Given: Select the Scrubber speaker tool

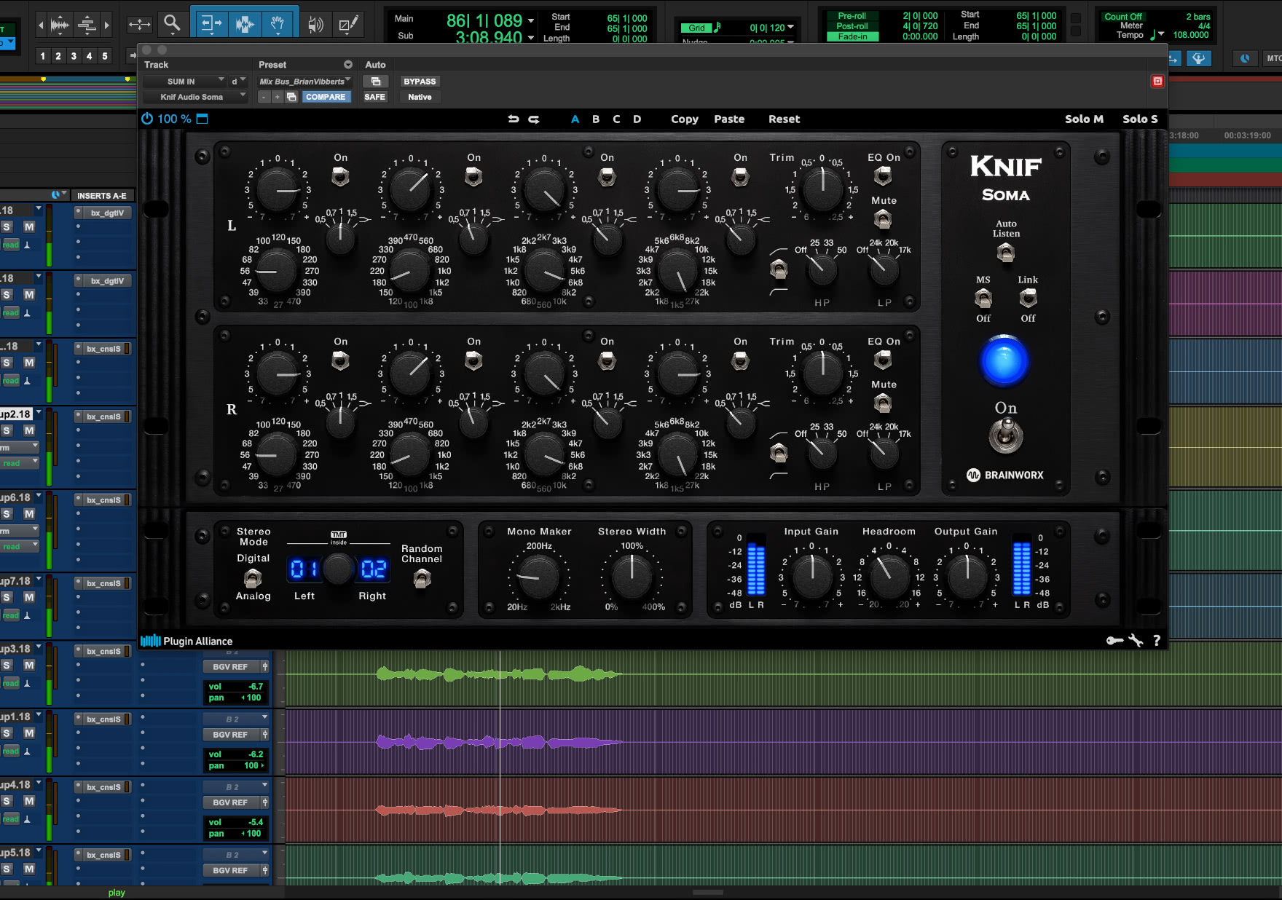Looking at the screenshot, I should pyautogui.click(x=315, y=25).
